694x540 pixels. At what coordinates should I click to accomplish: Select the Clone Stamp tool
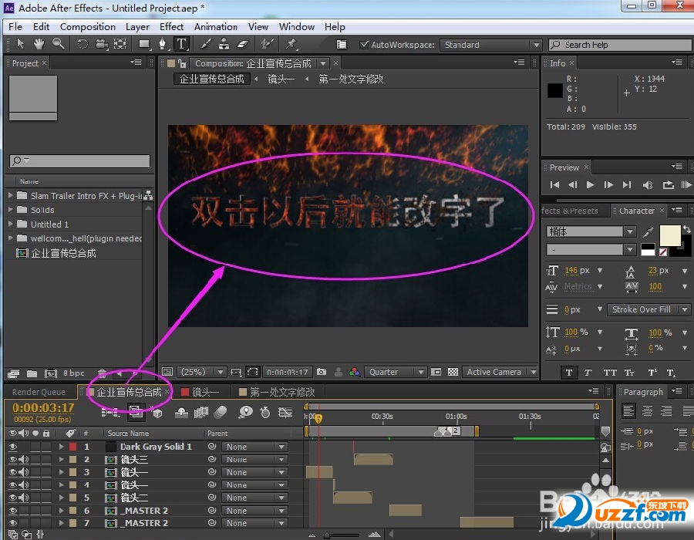224,44
